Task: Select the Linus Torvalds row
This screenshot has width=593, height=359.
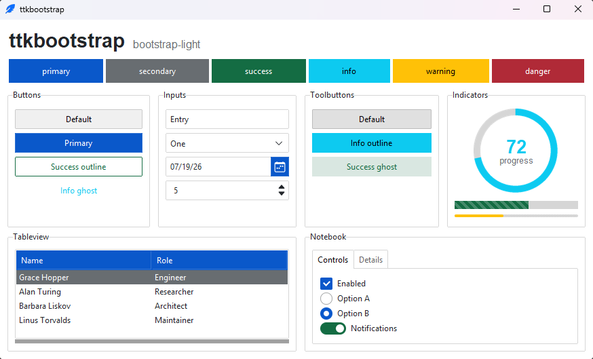Action: pos(152,320)
